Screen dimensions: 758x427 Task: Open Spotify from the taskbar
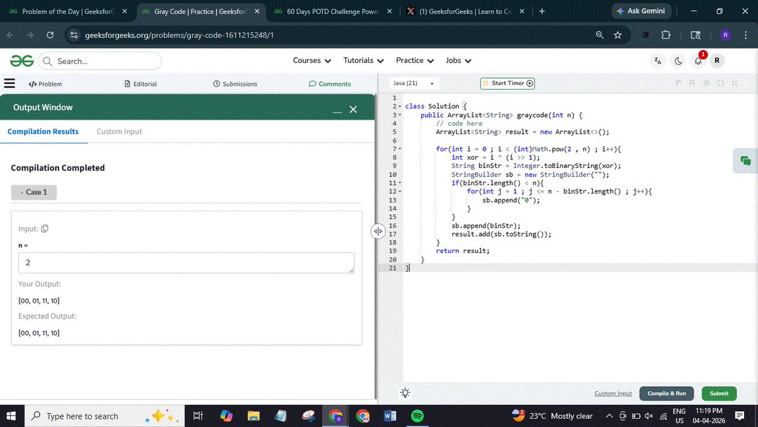(x=417, y=416)
